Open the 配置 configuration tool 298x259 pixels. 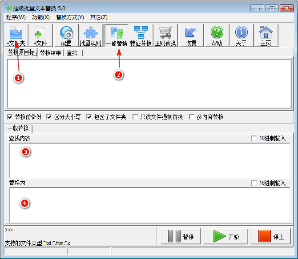(66, 35)
